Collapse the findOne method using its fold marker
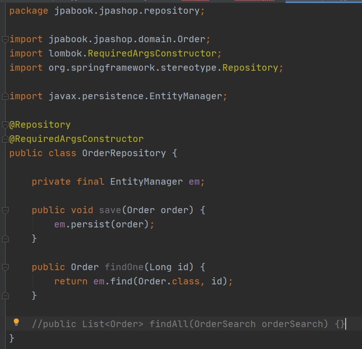362x349 pixels. point(5,267)
